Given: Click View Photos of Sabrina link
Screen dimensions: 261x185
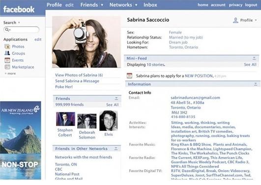Looking at the screenshot, I should [x=79, y=75].
